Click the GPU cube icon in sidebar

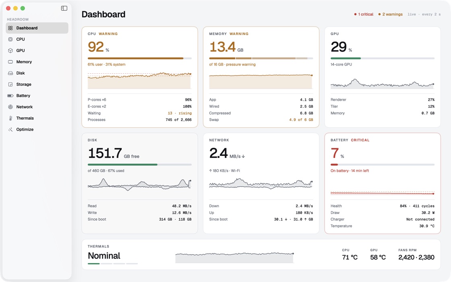pos(10,50)
